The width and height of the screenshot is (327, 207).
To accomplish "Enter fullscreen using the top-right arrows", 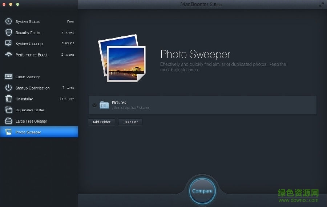I will coord(321,4).
